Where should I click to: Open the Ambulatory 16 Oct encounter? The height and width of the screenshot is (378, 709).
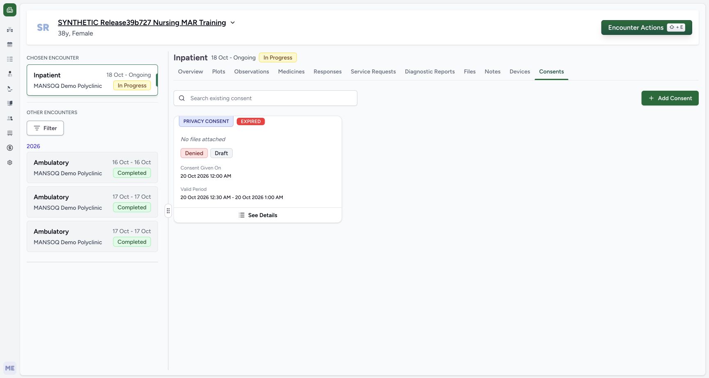point(92,167)
